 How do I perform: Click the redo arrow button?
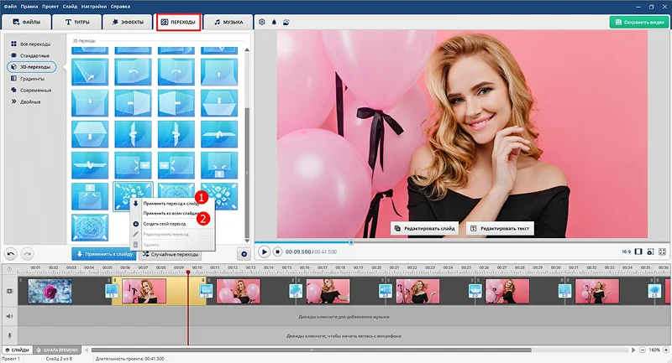(x=28, y=254)
